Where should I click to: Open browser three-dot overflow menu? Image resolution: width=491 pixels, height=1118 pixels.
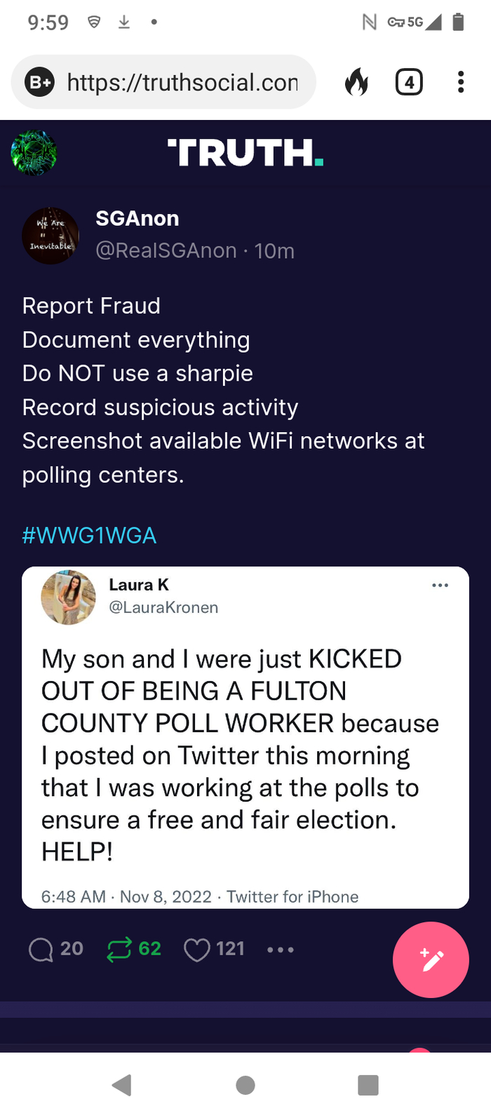(x=461, y=83)
